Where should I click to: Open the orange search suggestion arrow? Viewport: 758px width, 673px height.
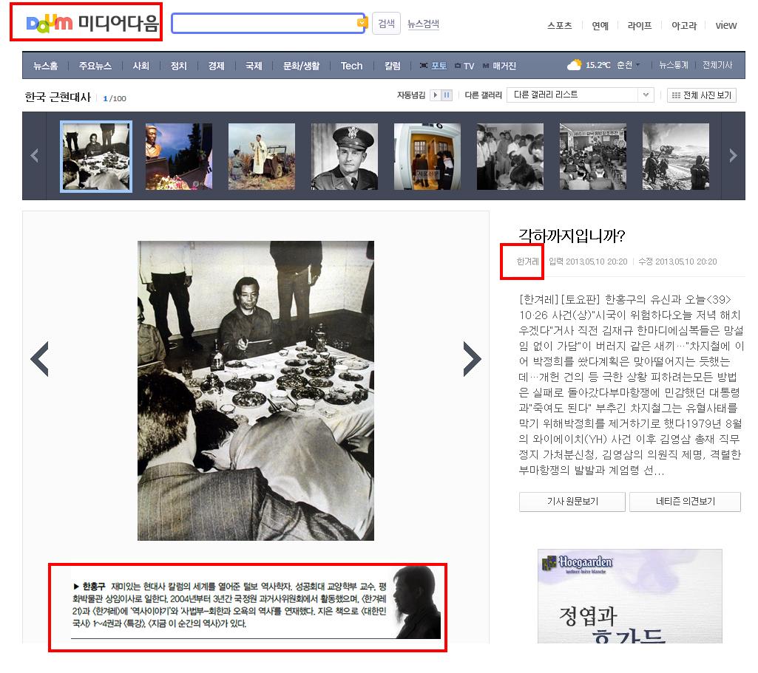click(362, 22)
